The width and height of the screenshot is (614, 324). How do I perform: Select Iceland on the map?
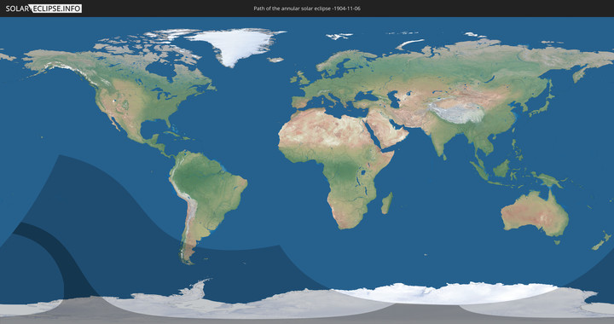[275, 60]
